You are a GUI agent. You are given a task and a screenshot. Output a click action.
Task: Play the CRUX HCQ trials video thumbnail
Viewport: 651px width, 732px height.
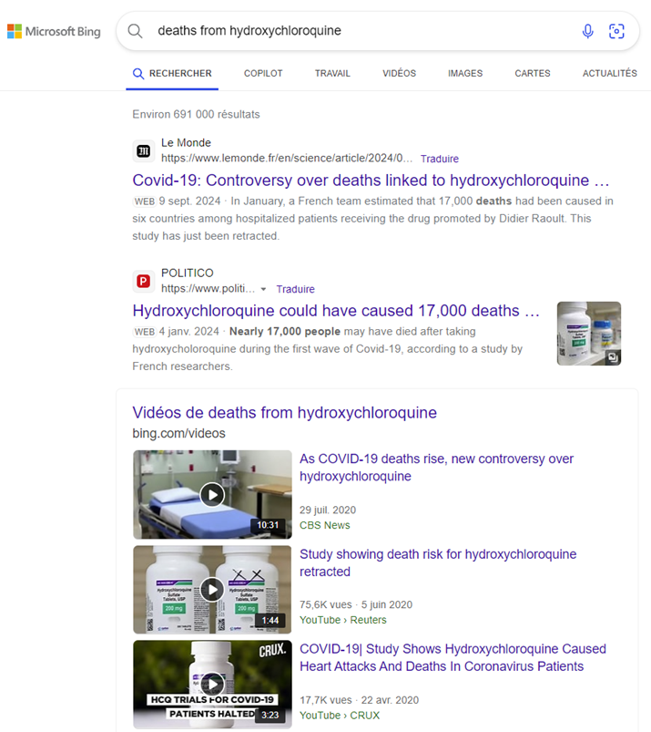[213, 685]
